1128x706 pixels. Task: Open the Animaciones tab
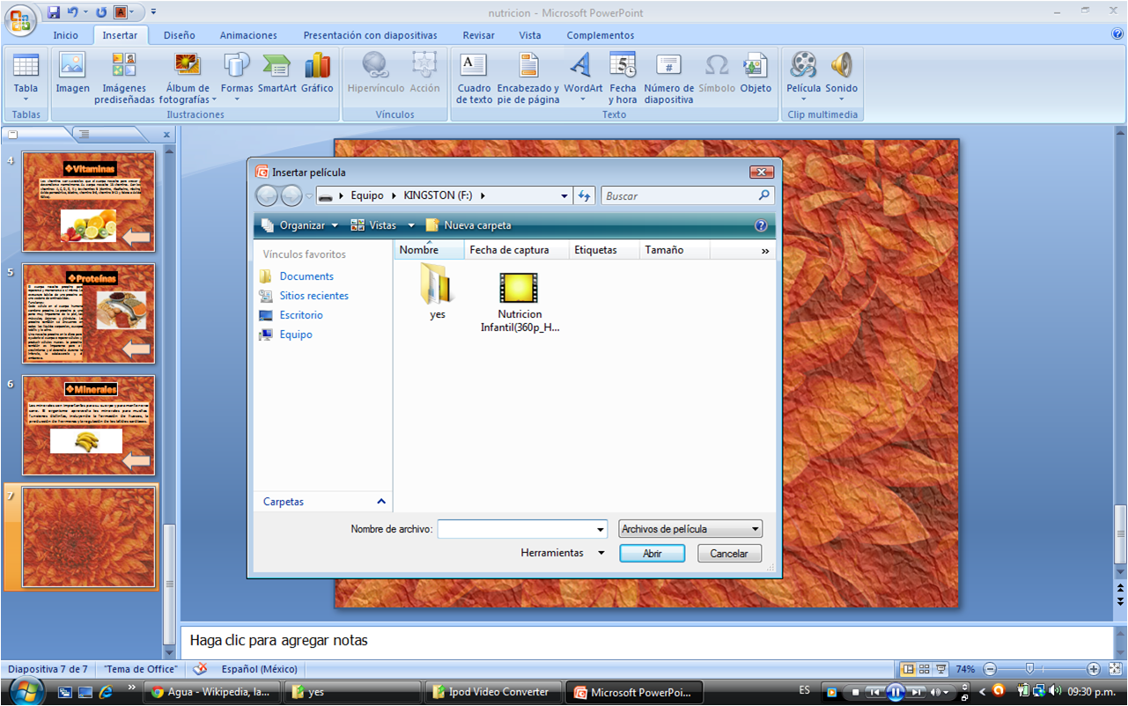(x=248, y=35)
